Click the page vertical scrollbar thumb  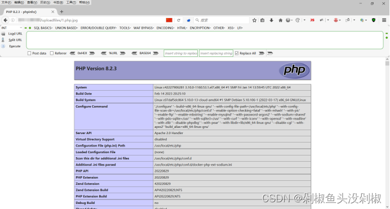[x=387, y=63]
